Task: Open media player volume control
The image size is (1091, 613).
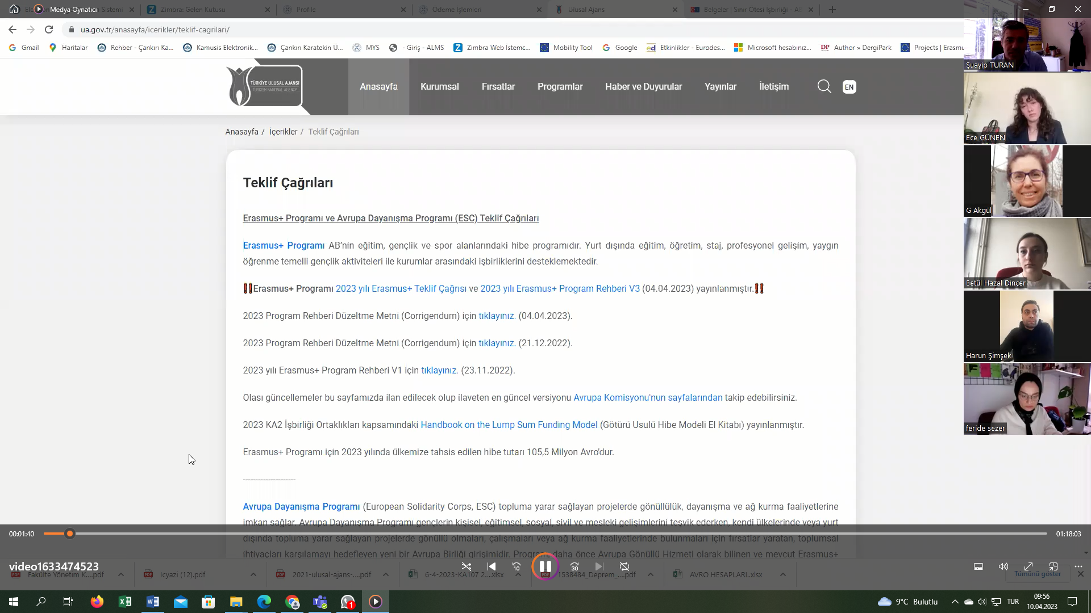Action: pos(1003,566)
